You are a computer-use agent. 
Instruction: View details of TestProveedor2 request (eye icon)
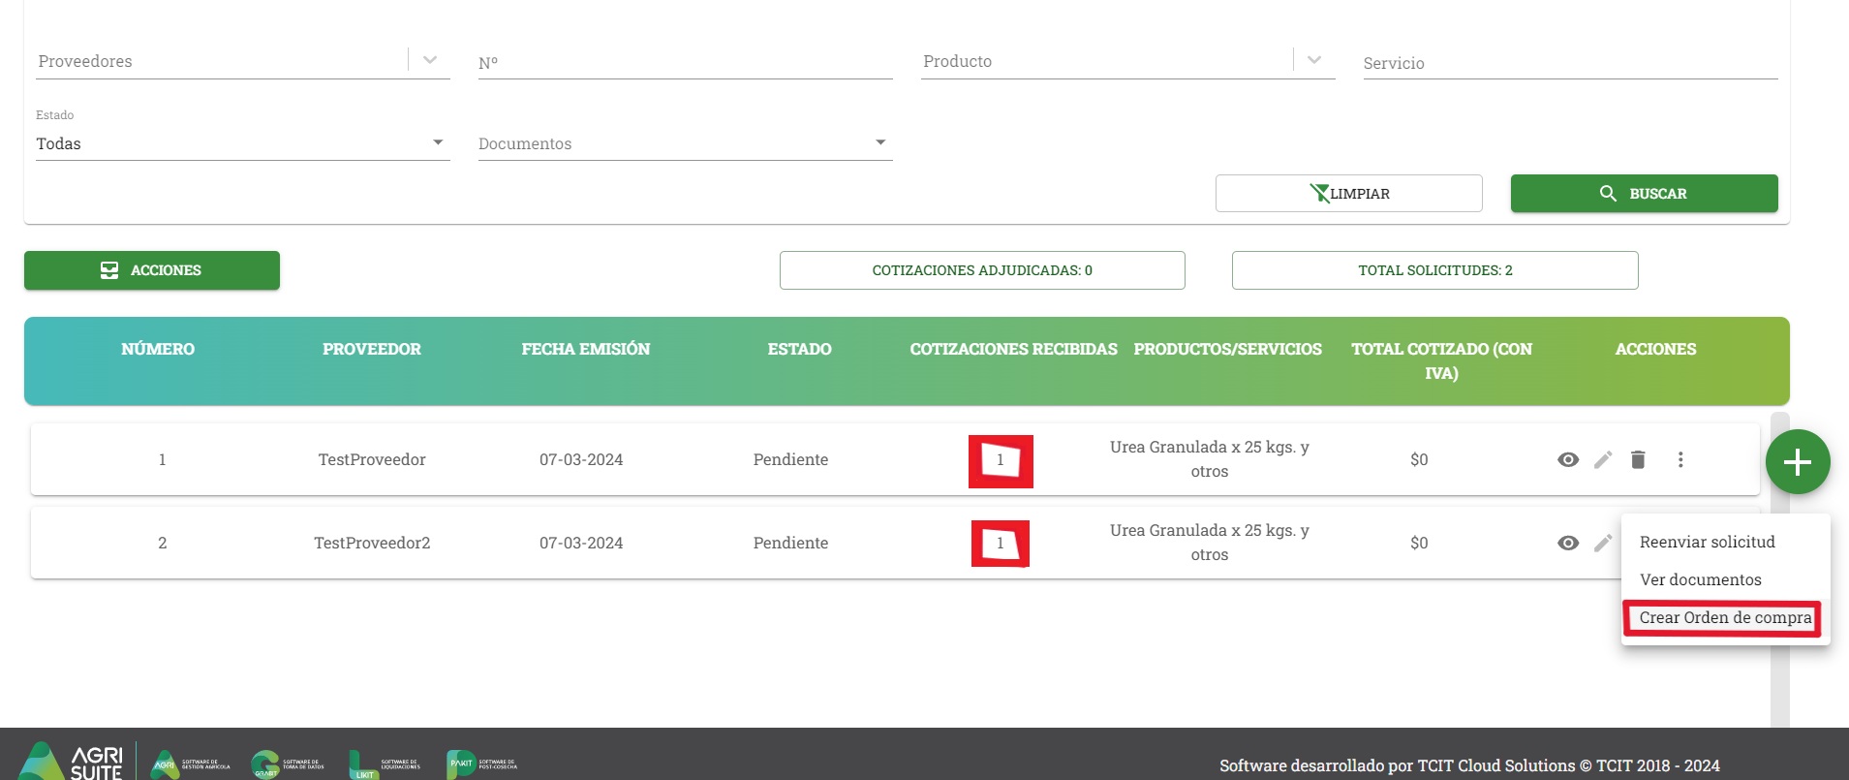(1568, 543)
